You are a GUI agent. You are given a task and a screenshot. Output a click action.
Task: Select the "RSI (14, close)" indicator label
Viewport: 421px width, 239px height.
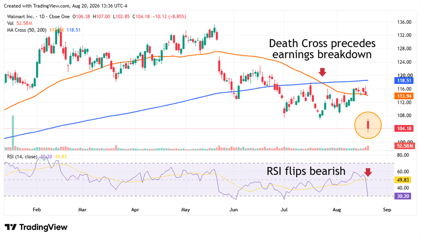tap(22, 156)
